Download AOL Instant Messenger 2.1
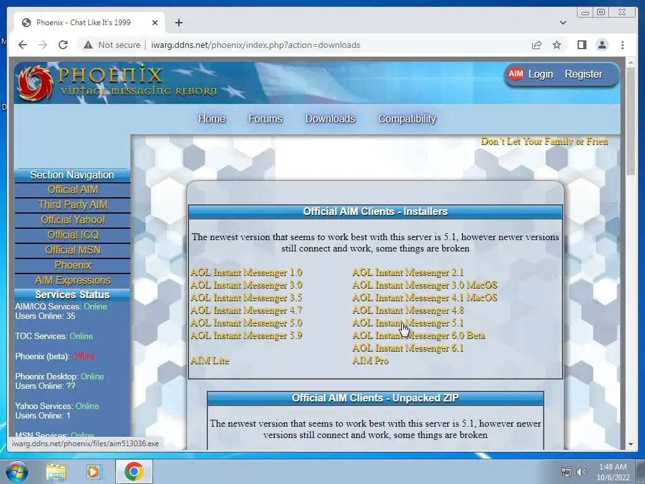Viewport: 645px width, 484px height. [408, 272]
